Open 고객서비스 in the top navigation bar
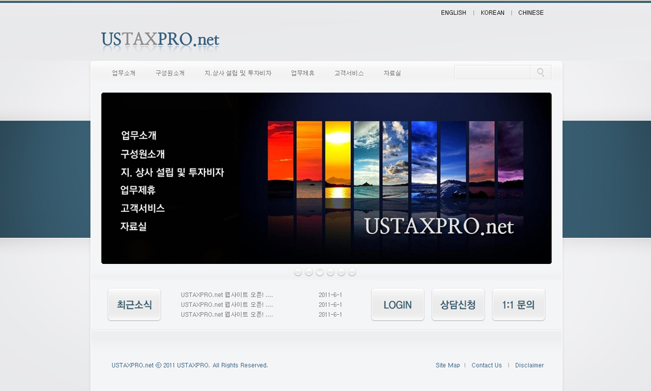This screenshot has height=391, width=651. point(349,73)
